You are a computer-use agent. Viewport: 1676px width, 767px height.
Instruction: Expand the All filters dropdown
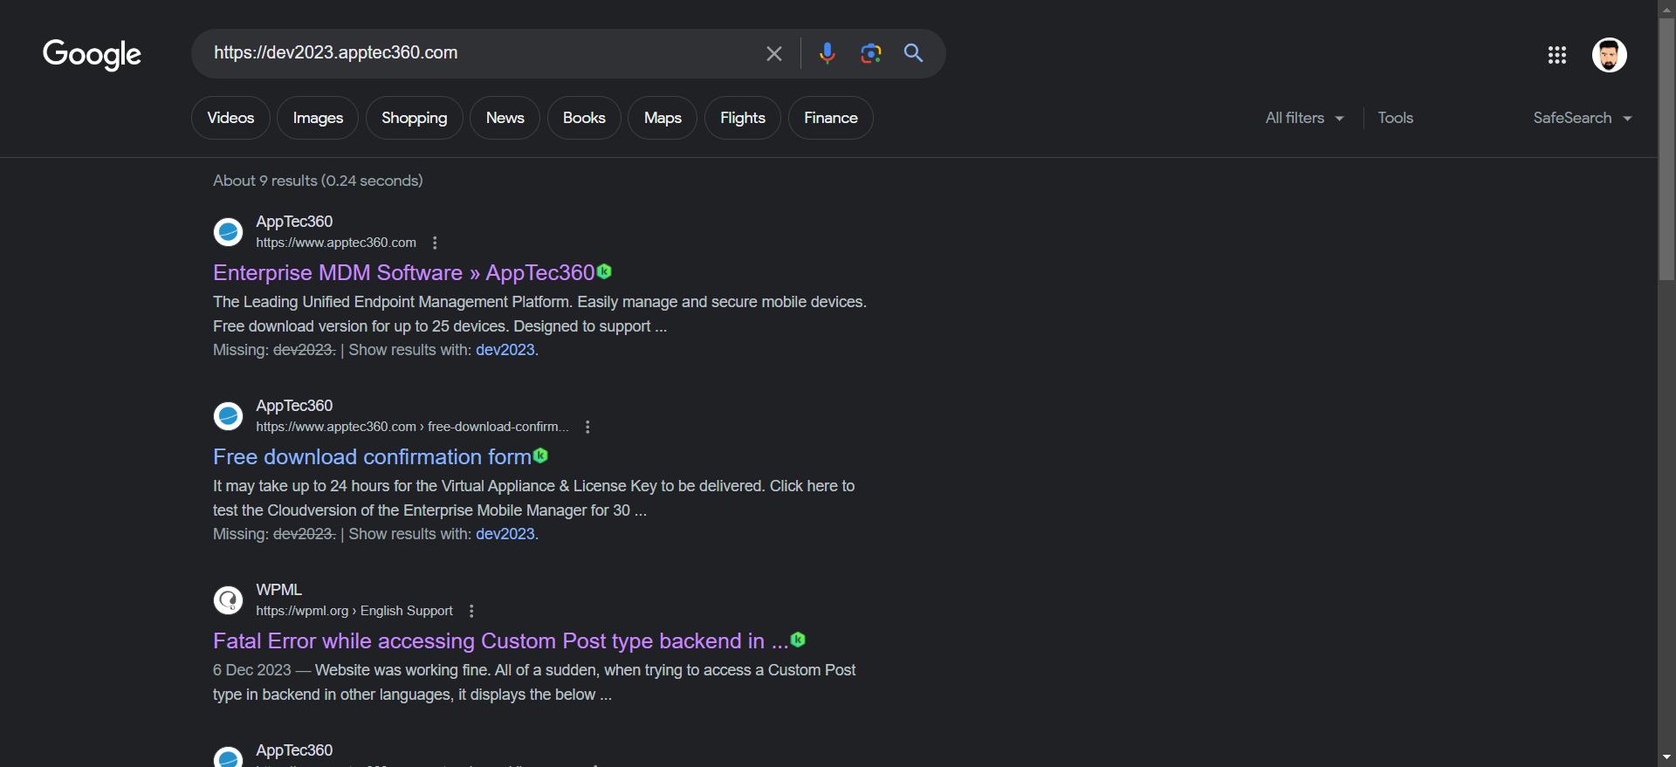[x=1304, y=118]
